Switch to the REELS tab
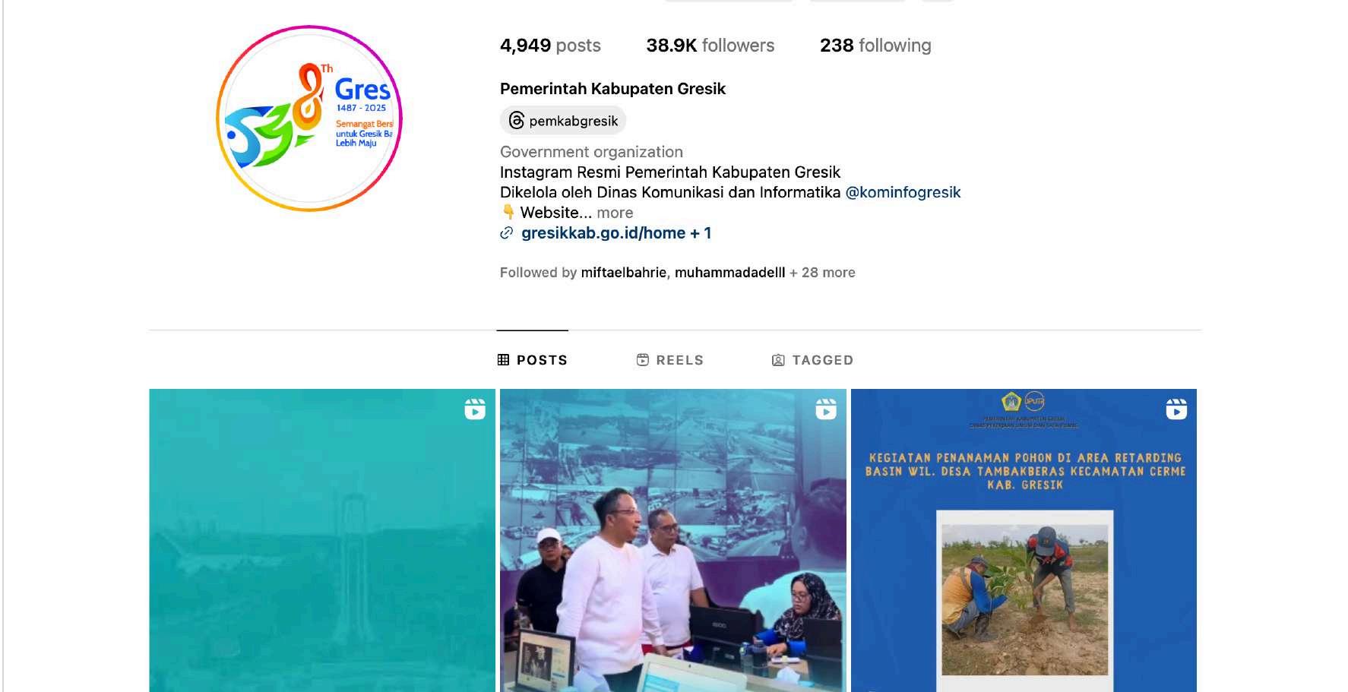 [x=670, y=360]
